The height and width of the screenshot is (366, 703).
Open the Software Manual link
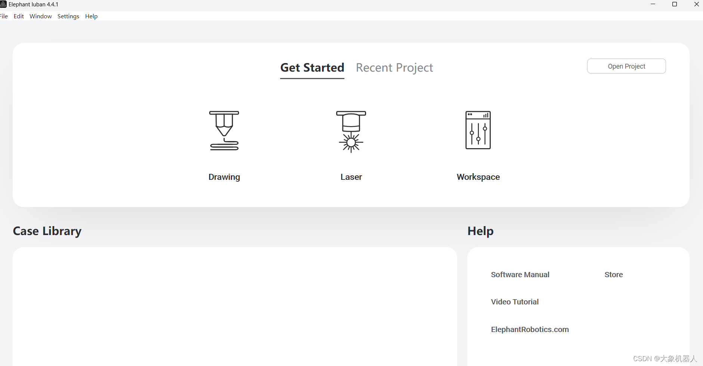pyautogui.click(x=520, y=275)
